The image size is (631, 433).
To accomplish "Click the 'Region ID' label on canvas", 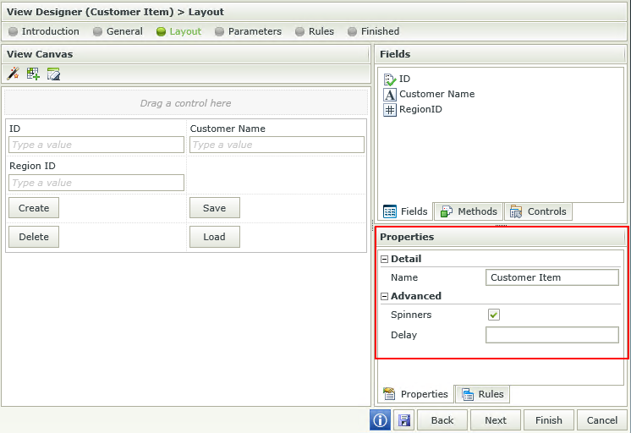I will (x=32, y=166).
